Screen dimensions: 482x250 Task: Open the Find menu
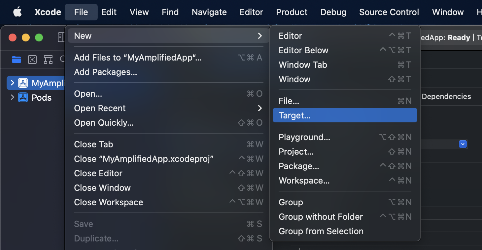point(170,12)
